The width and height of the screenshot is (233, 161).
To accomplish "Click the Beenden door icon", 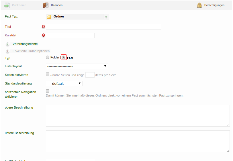I will [46, 5].
